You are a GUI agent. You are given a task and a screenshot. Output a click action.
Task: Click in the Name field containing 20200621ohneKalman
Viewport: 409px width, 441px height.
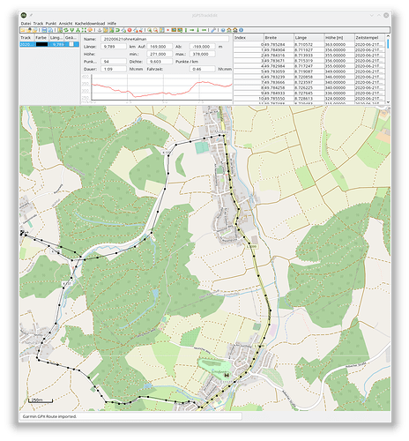point(165,39)
